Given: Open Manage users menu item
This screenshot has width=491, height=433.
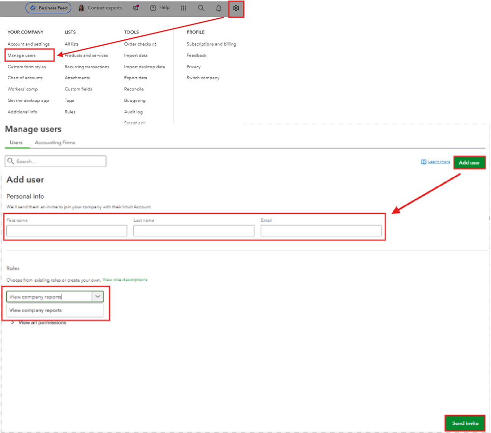Looking at the screenshot, I should 22,56.
